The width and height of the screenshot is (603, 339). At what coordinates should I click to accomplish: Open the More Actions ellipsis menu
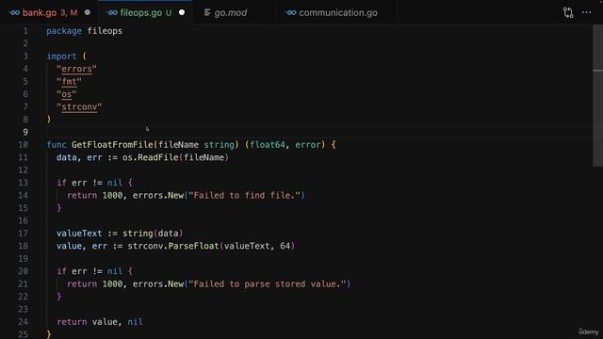tap(586, 12)
